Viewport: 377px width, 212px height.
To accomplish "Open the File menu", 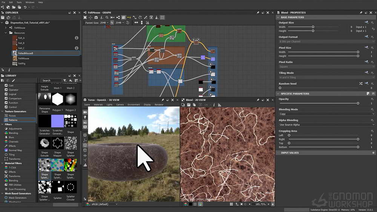I will click(3, 2).
